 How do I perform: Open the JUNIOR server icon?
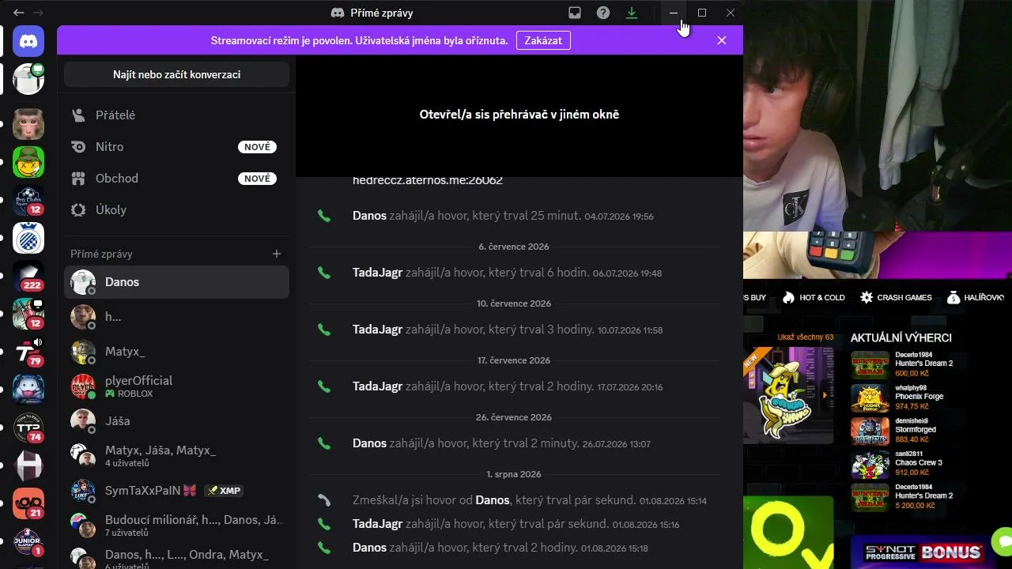coord(28,541)
